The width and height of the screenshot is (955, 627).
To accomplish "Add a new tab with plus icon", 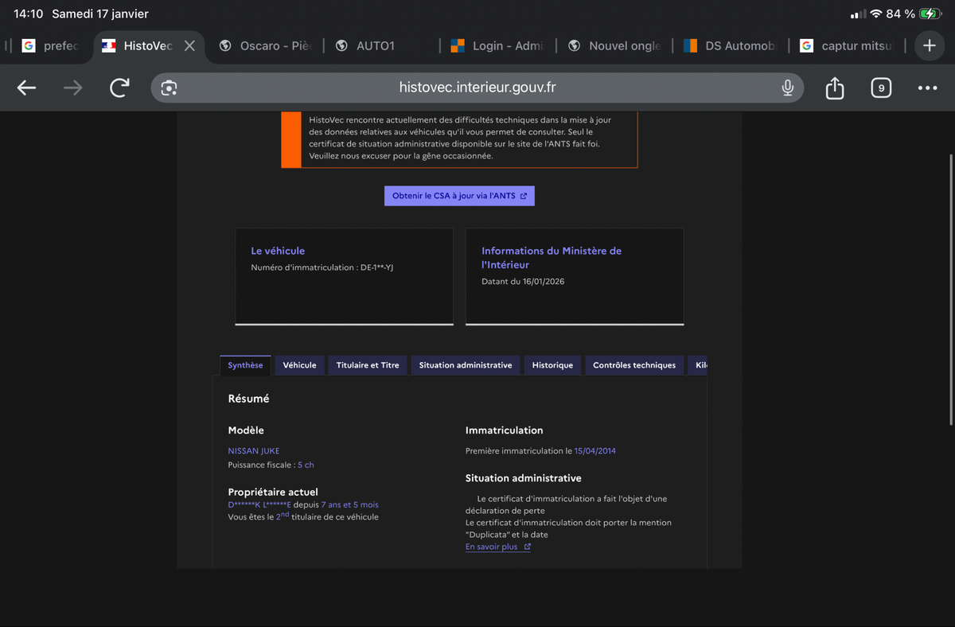I will (929, 45).
